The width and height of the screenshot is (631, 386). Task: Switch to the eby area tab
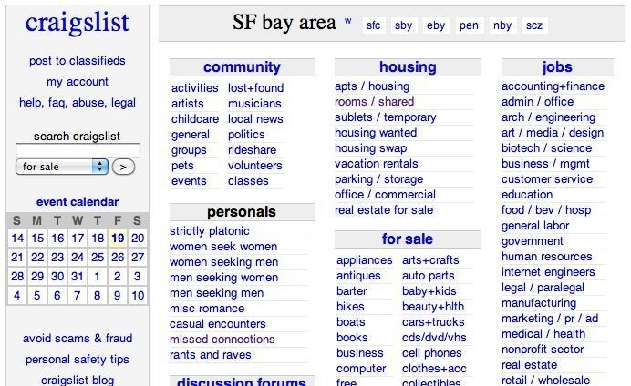click(x=436, y=26)
